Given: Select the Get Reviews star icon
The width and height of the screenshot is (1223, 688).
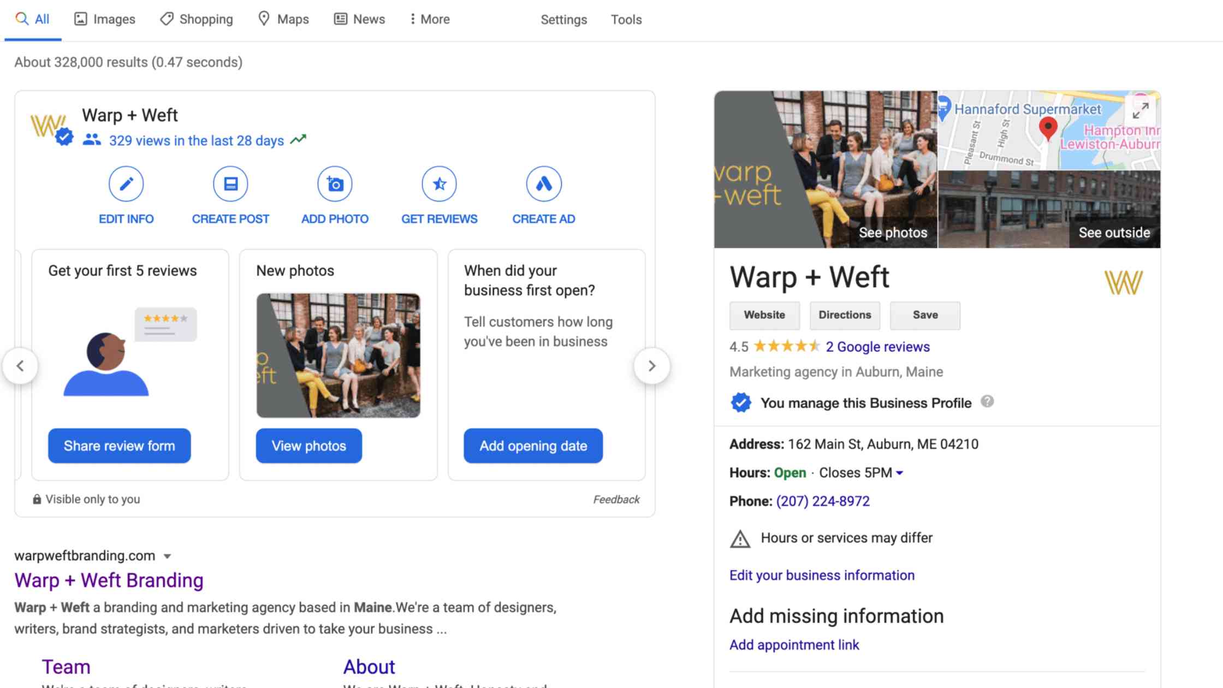Looking at the screenshot, I should click(x=439, y=184).
